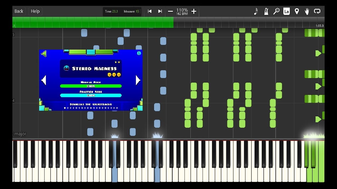Decrease playback speed with minus button
This screenshot has height=189, width=337.
tap(170, 11)
